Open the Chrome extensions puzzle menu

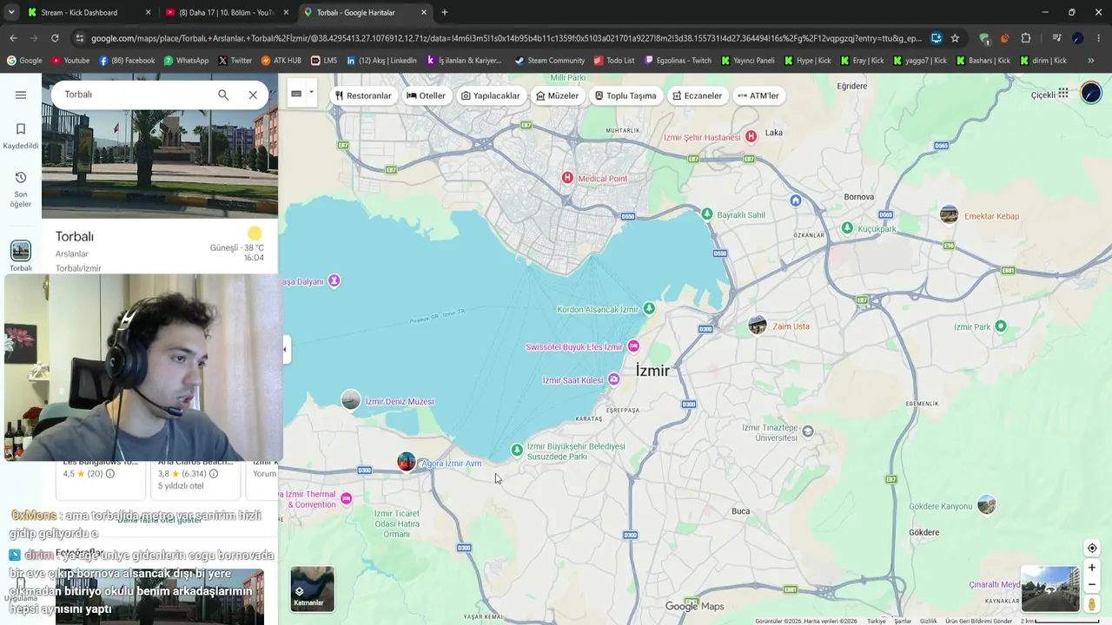pyautogui.click(x=1026, y=38)
